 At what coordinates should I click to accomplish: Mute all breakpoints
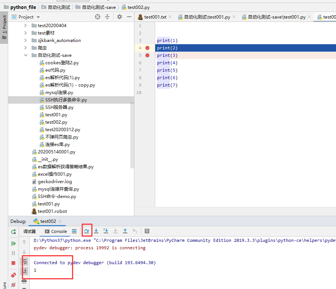[x=13, y=285]
